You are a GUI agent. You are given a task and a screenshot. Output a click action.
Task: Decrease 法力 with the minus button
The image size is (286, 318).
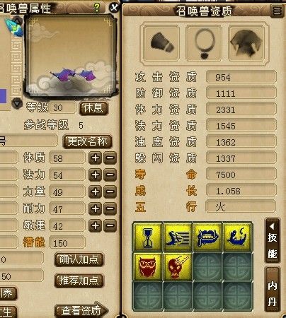(110, 175)
